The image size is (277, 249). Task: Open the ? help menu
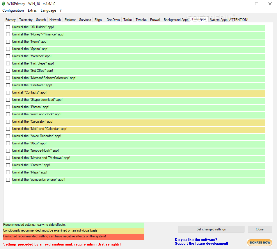pos(61,10)
